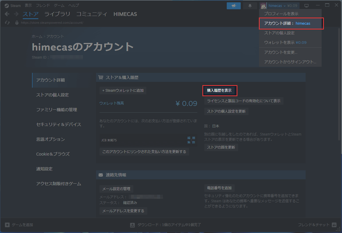Click the padlock icon beside the URL
The height and width of the screenshot is (233, 342).
coord(17,23)
